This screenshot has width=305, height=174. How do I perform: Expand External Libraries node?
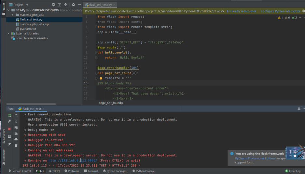pyautogui.click(x=8, y=33)
